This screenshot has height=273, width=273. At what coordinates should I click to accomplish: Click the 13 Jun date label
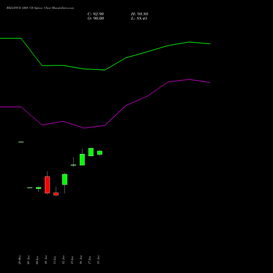[72, 260]
